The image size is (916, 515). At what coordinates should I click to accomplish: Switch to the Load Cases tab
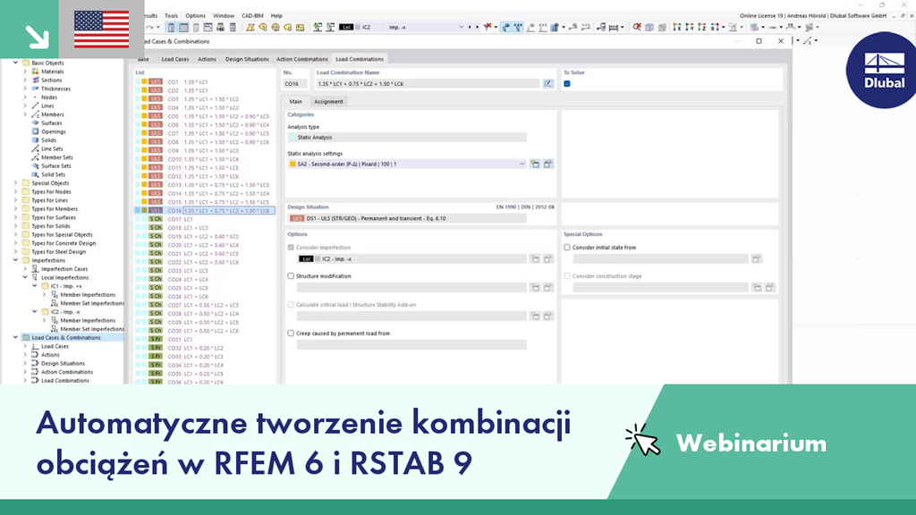[x=175, y=59]
